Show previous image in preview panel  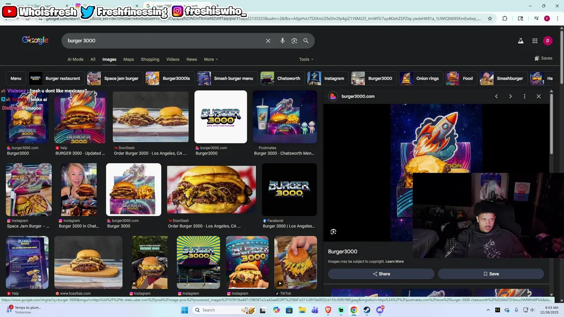[x=496, y=96]
